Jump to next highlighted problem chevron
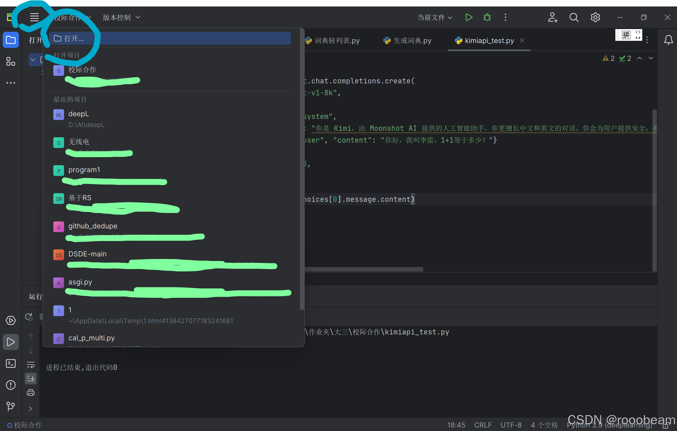Viewport: 677px width, 431px height. (x=651, y=58)
